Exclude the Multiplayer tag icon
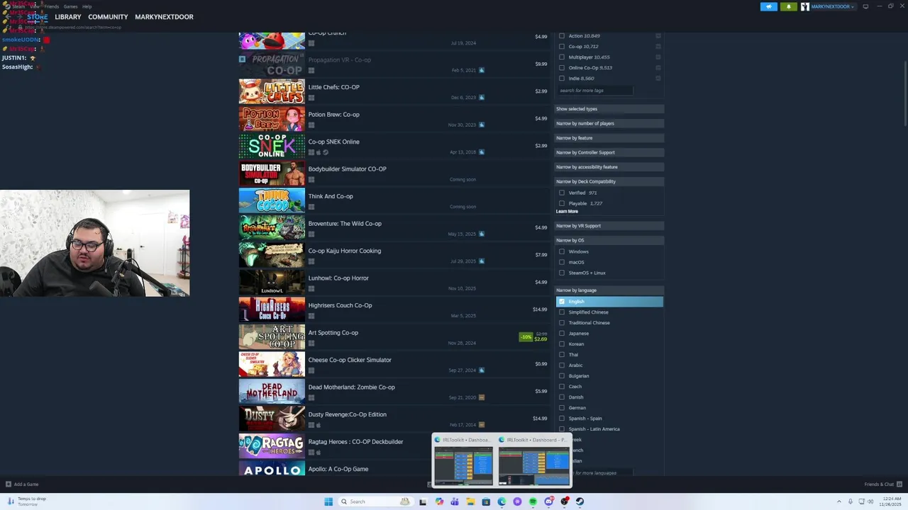Viewport: 908px width, 510px height. 658,57
